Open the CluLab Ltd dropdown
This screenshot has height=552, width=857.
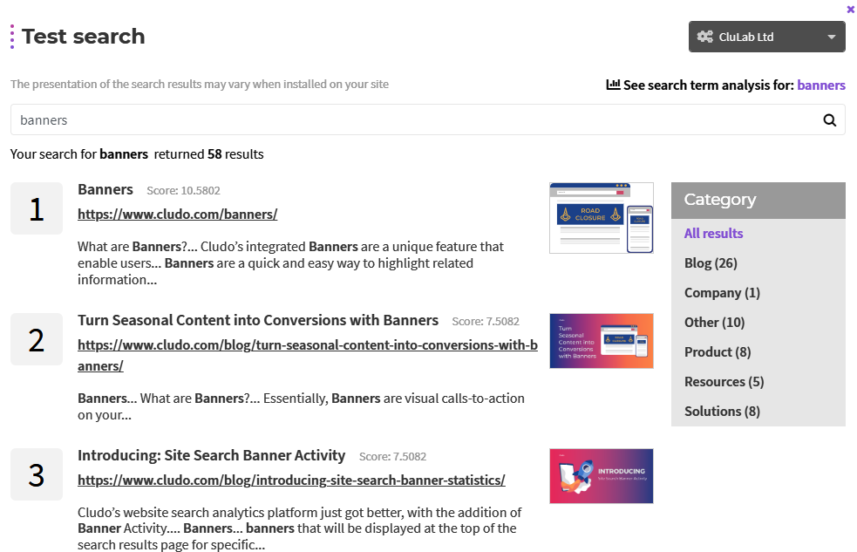[x=767, y=37]
